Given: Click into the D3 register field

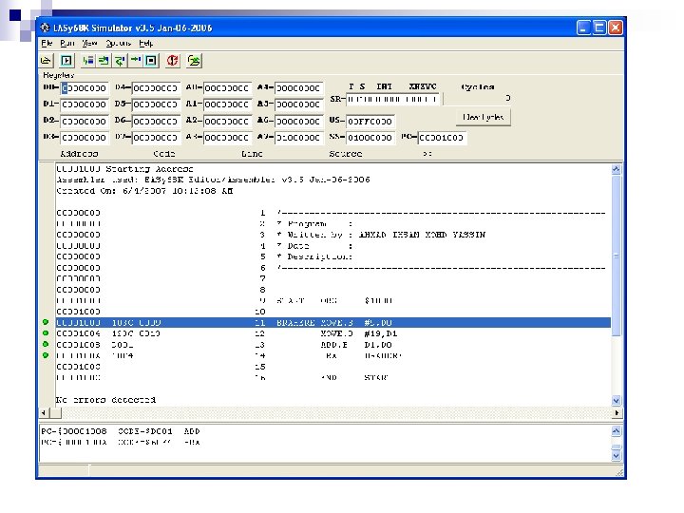Looking at the screenshot, I should pos(84,138).
